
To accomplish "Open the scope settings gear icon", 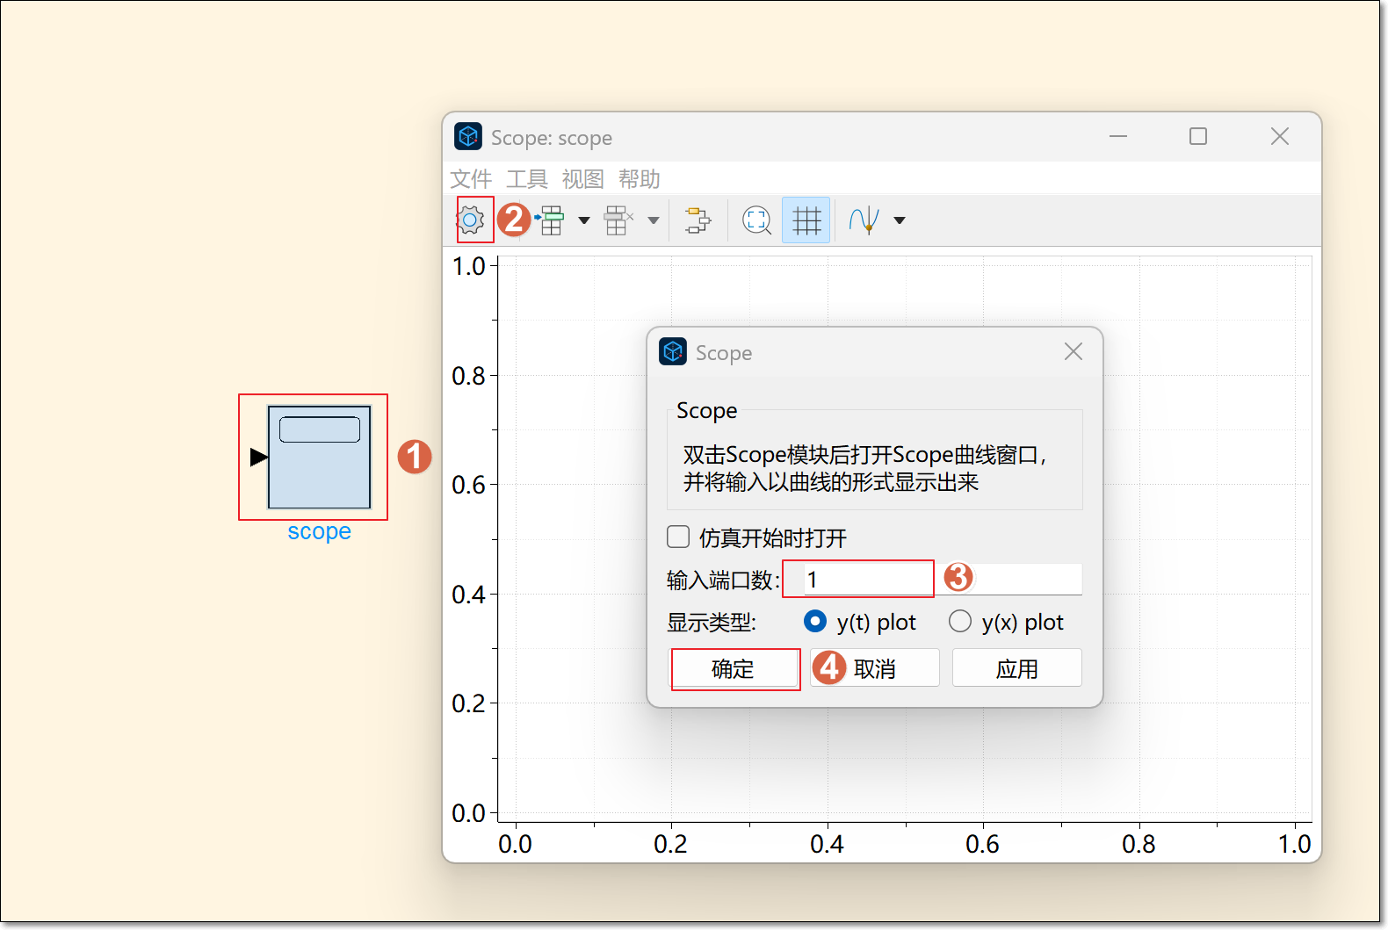I will pos(471,220).
